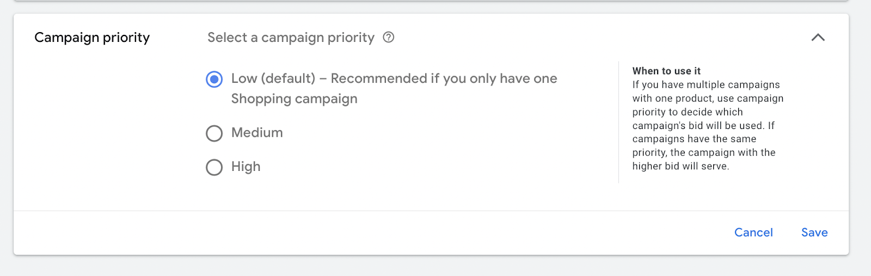Save the campaign priority setting
This screenshot has width=871, height=276.
(814, 232)
